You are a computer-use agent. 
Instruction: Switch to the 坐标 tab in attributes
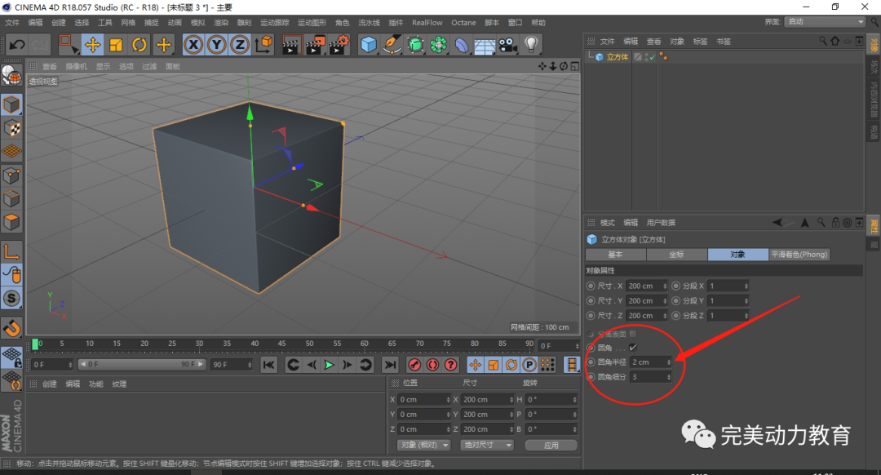677,255
